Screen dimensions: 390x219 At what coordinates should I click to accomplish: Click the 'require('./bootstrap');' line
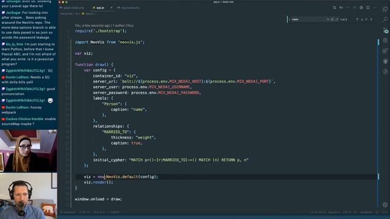click(101, 31)
